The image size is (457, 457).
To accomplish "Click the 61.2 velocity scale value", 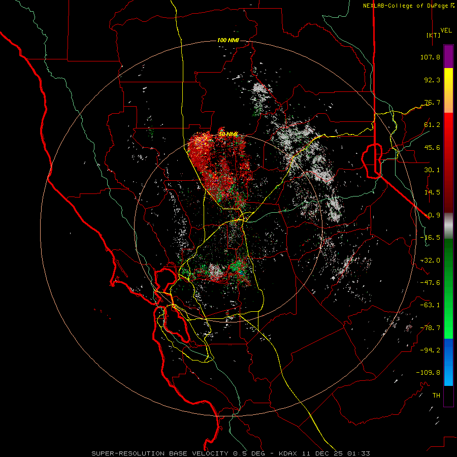I will (432, 125).
